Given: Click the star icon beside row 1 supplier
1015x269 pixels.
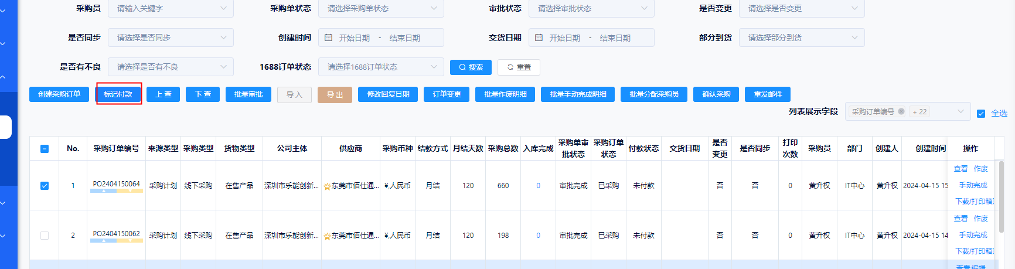Looking at the screenshot, I should click(327, 186).
